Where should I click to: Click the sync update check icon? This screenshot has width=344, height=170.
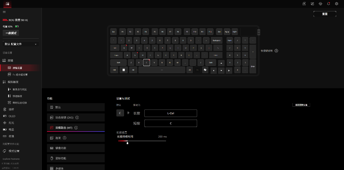click(320, 4)
